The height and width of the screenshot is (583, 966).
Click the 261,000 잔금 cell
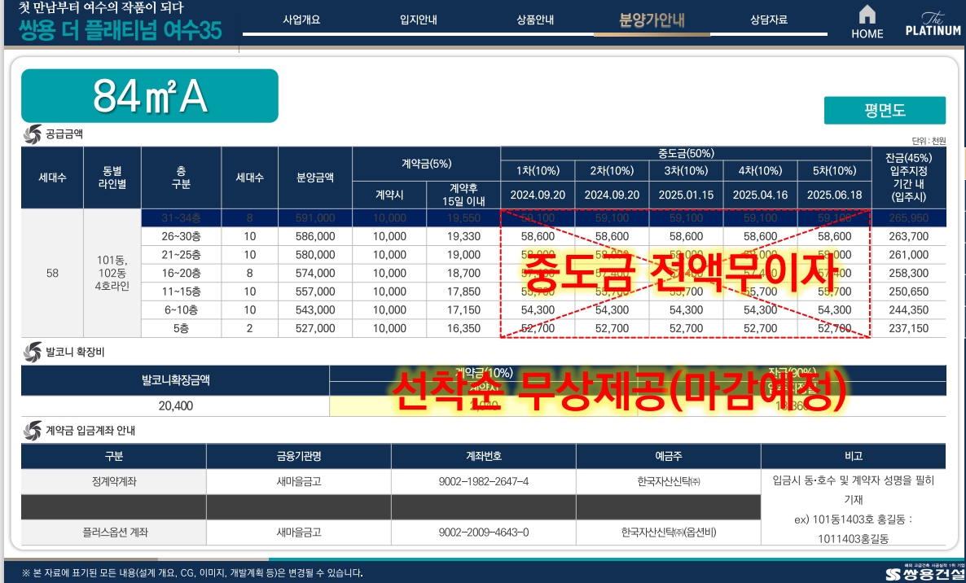coord(909,255)
